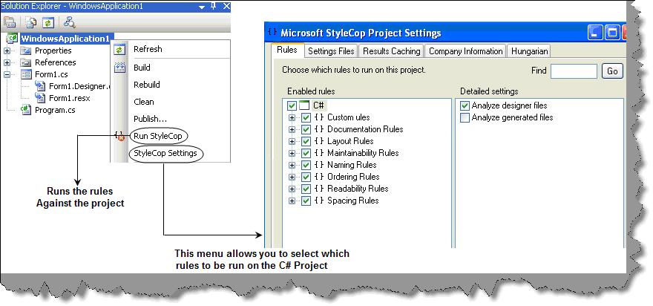Select WindowsApplication1 project node
Viewport: 653px width, 306px height.
65,39
